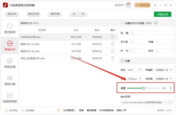Image resolution: width=176 pixels, height=115 pixels.
Task: Open the 格式转换 format conversion tool
Action: coord(10,29)
